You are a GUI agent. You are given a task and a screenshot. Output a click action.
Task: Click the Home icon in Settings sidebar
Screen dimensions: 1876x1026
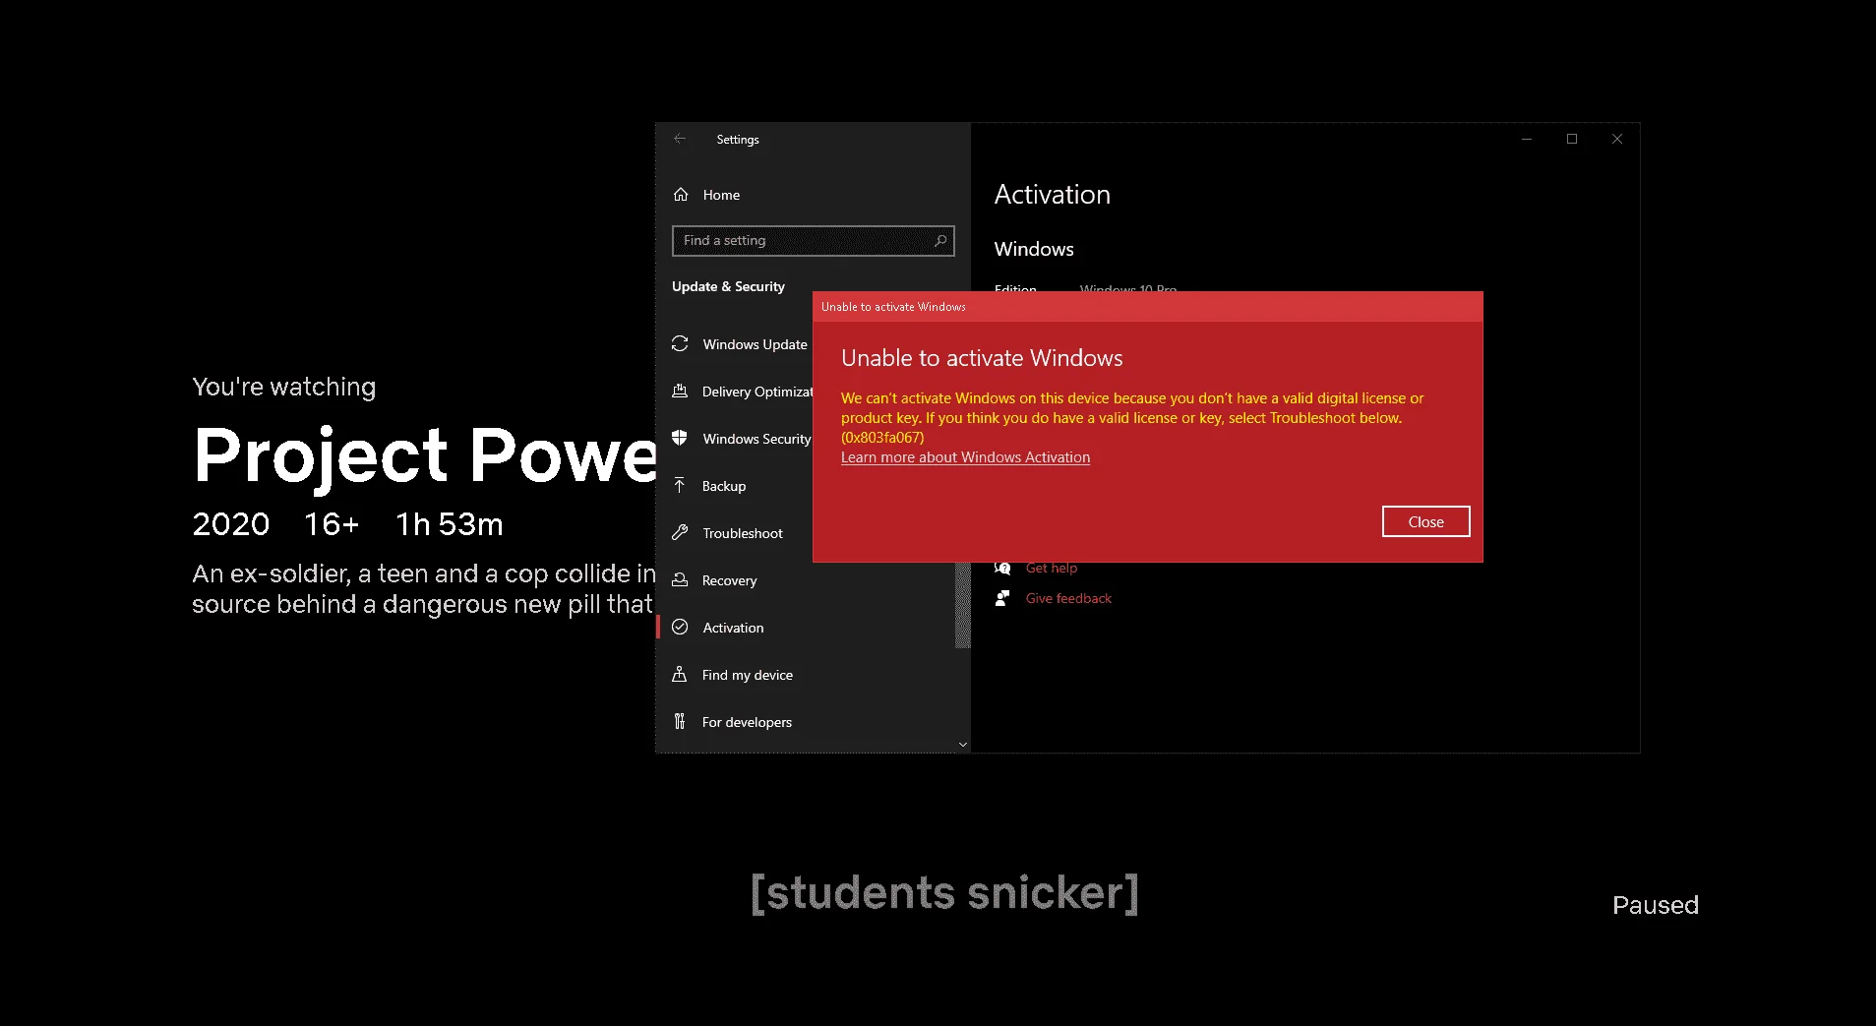681,195
